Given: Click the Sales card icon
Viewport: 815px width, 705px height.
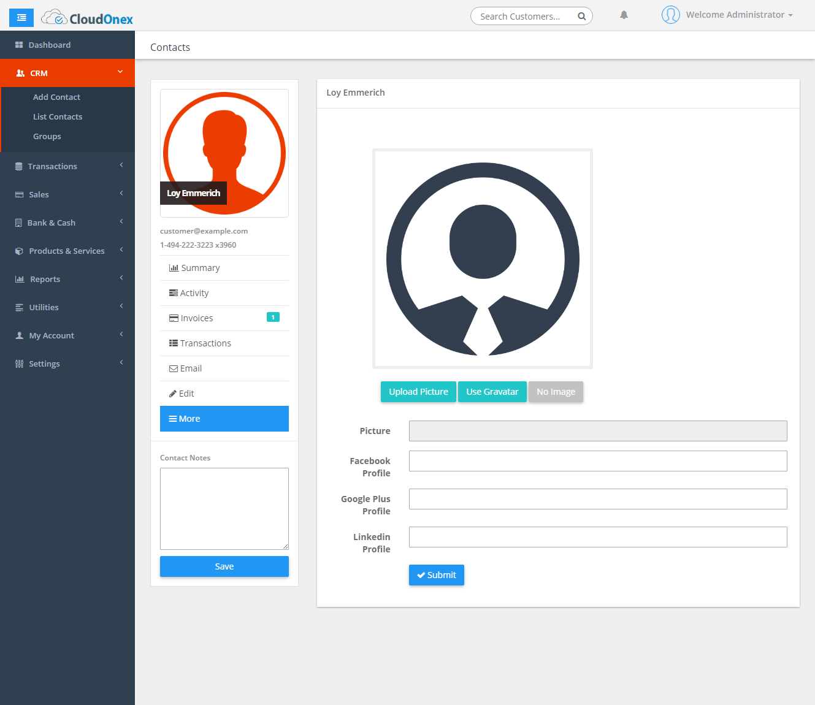Looking at the screenshot, I should (x=19, y=194).
